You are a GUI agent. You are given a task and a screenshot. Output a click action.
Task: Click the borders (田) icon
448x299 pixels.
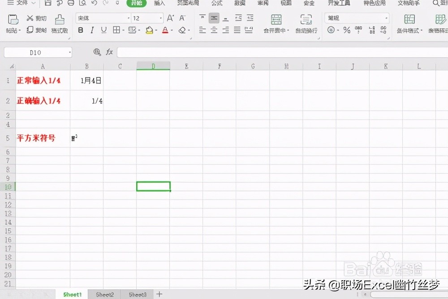coord(117,30)
